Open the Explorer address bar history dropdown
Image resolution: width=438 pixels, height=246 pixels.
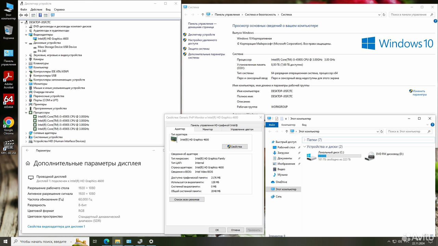[377, 131]
